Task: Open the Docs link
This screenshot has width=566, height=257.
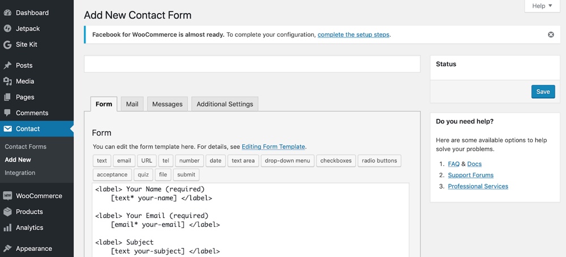Action: pos(474,164)
